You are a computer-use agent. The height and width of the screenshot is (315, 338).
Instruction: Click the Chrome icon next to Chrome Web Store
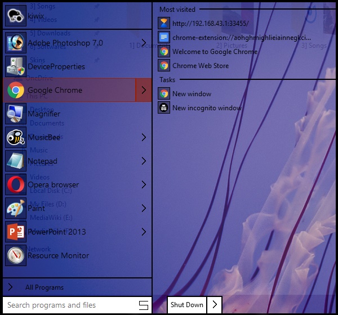point(164,65)
